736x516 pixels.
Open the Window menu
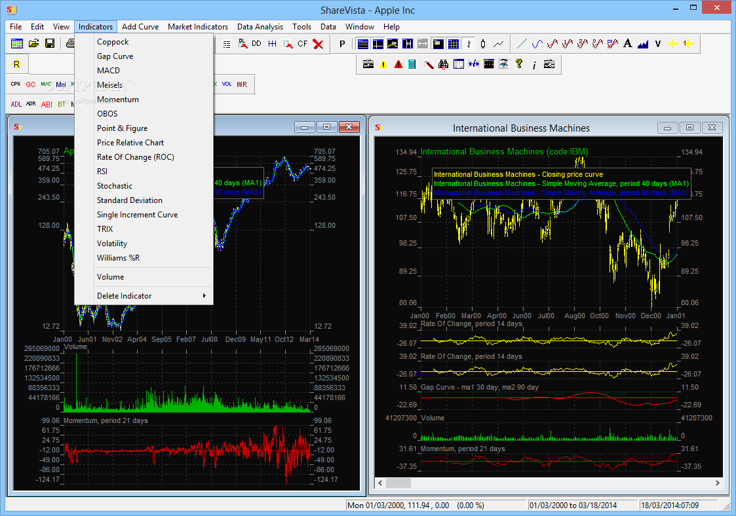(360, 27)
